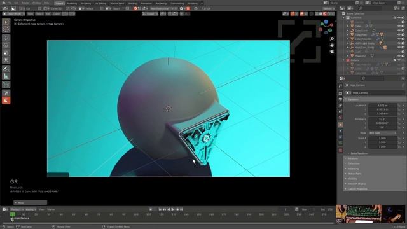Screen dimensions: 407x229
Task: Open the orange Object properties tab icon
Action: click(341, 125)
